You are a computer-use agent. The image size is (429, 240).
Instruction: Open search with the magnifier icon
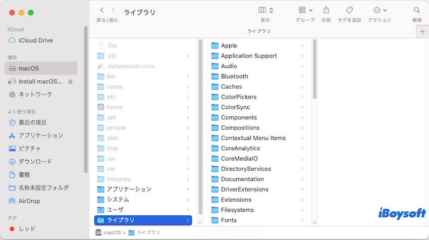[x=417, y=10]
